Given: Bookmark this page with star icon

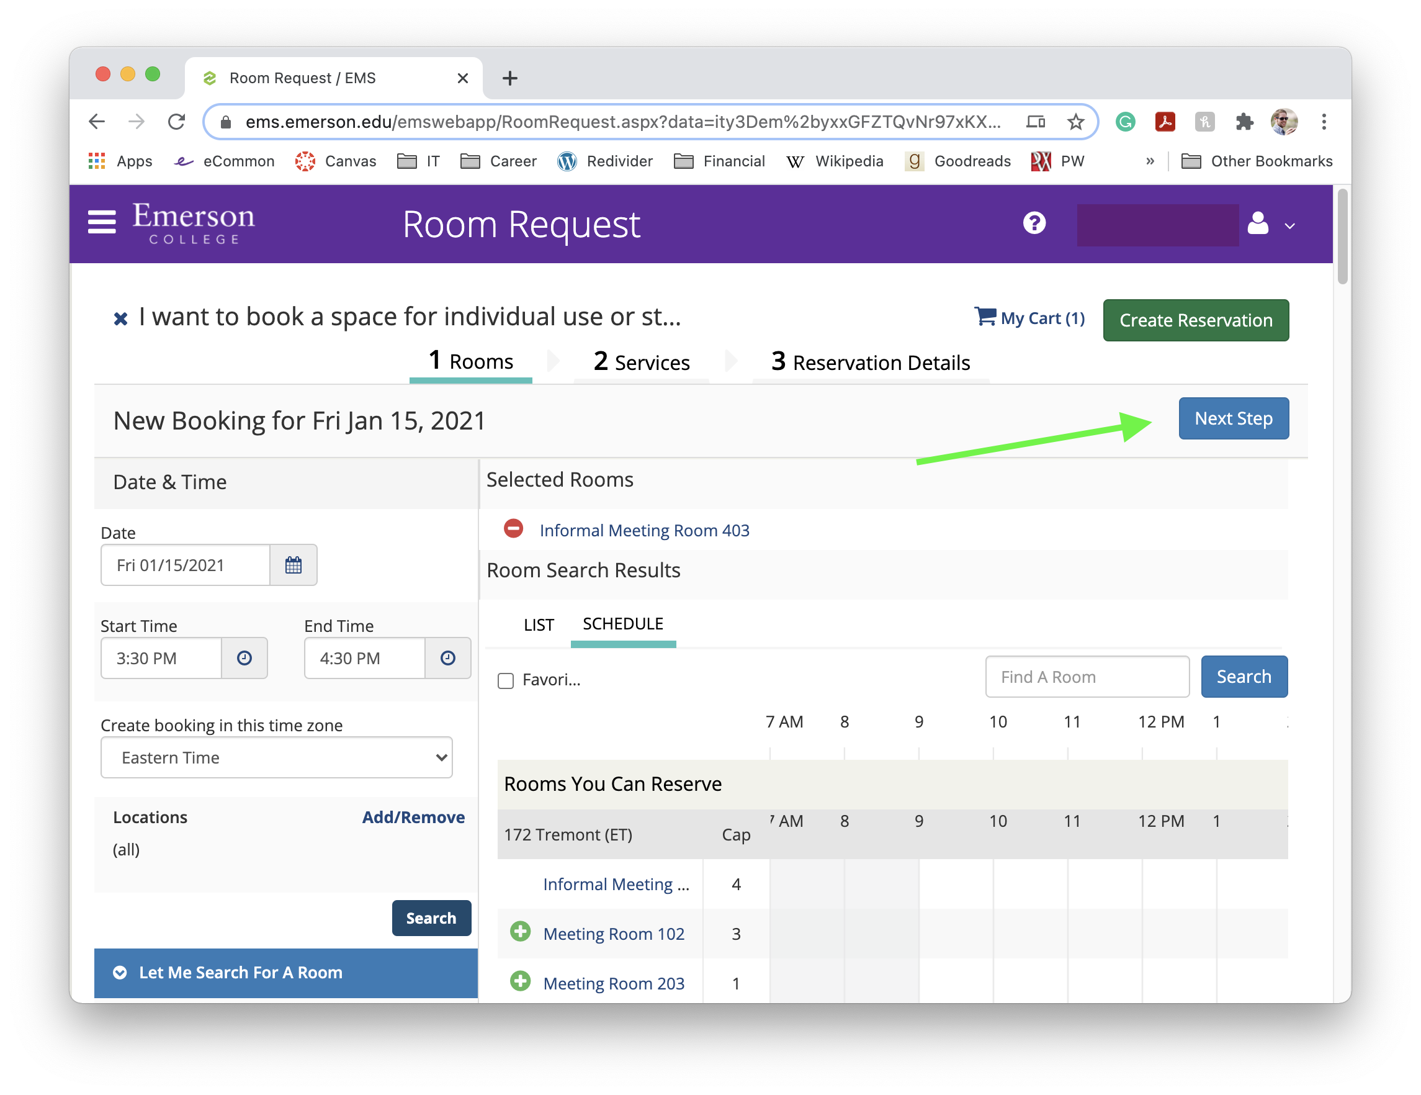Looking at the screenshot, I should tap(1075, 122).
